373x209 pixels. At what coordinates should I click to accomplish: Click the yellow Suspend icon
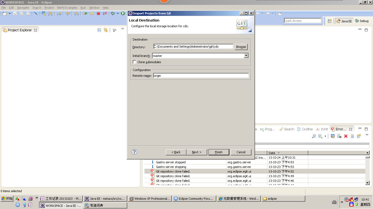92,13
